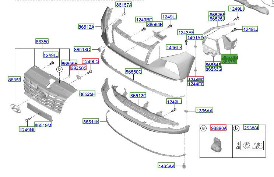Click the circled b callout on the grille
274x177 pixels.
point(59,69)
